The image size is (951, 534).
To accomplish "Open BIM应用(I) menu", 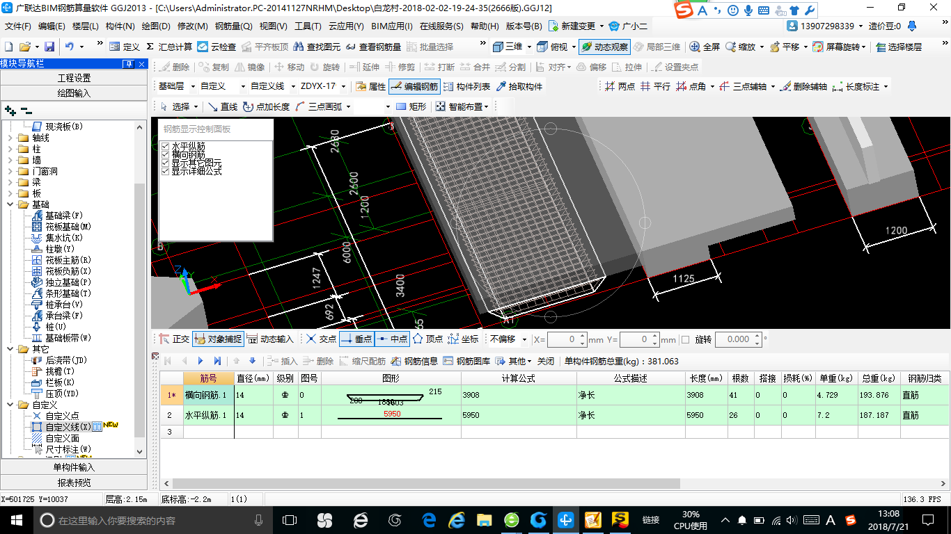I will (391, 26).
